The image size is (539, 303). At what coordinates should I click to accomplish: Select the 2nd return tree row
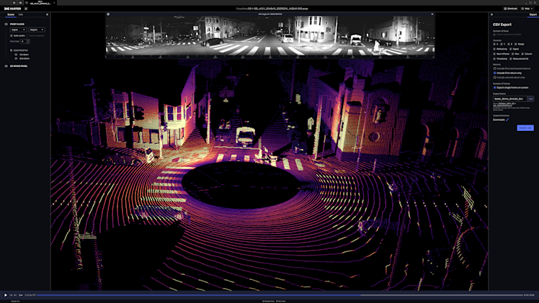tap(24, 59)
